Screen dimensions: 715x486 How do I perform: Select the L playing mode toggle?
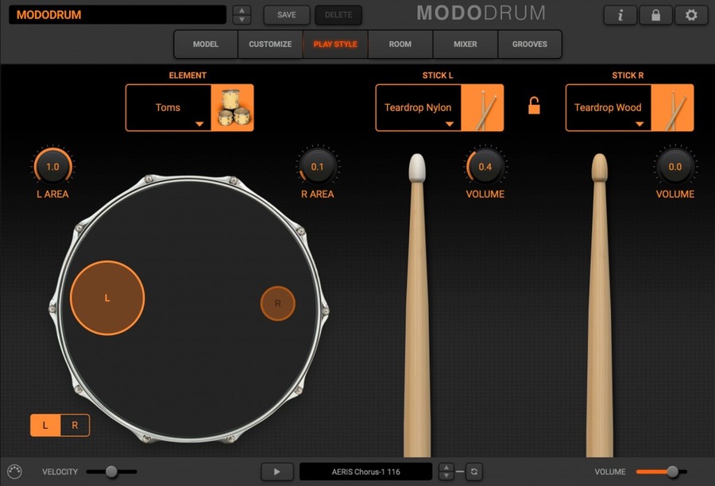(x=45, y=425)
